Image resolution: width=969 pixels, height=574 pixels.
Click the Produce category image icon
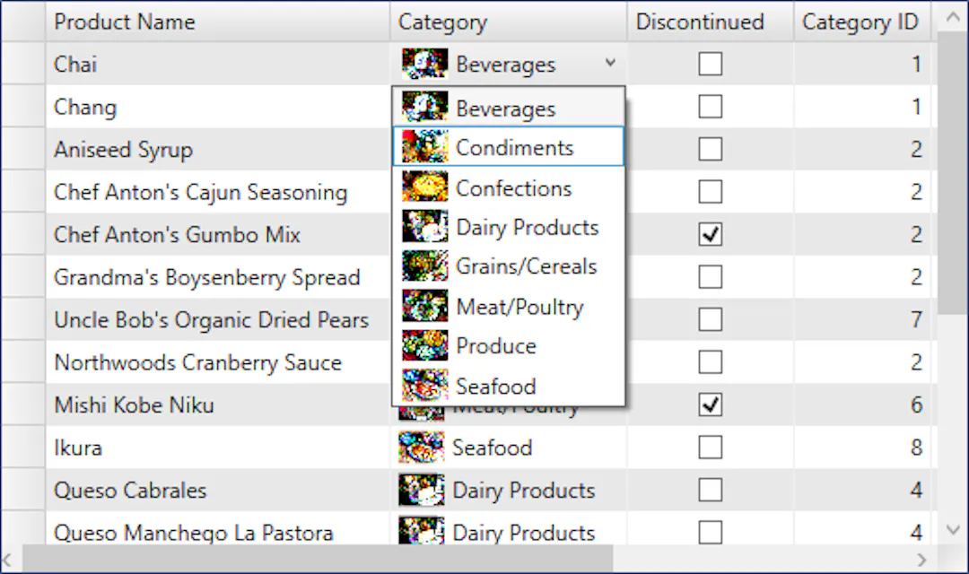click(425, 346)
